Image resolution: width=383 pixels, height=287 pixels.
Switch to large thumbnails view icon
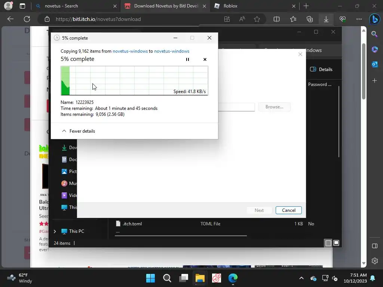click(x=336, y=243)
